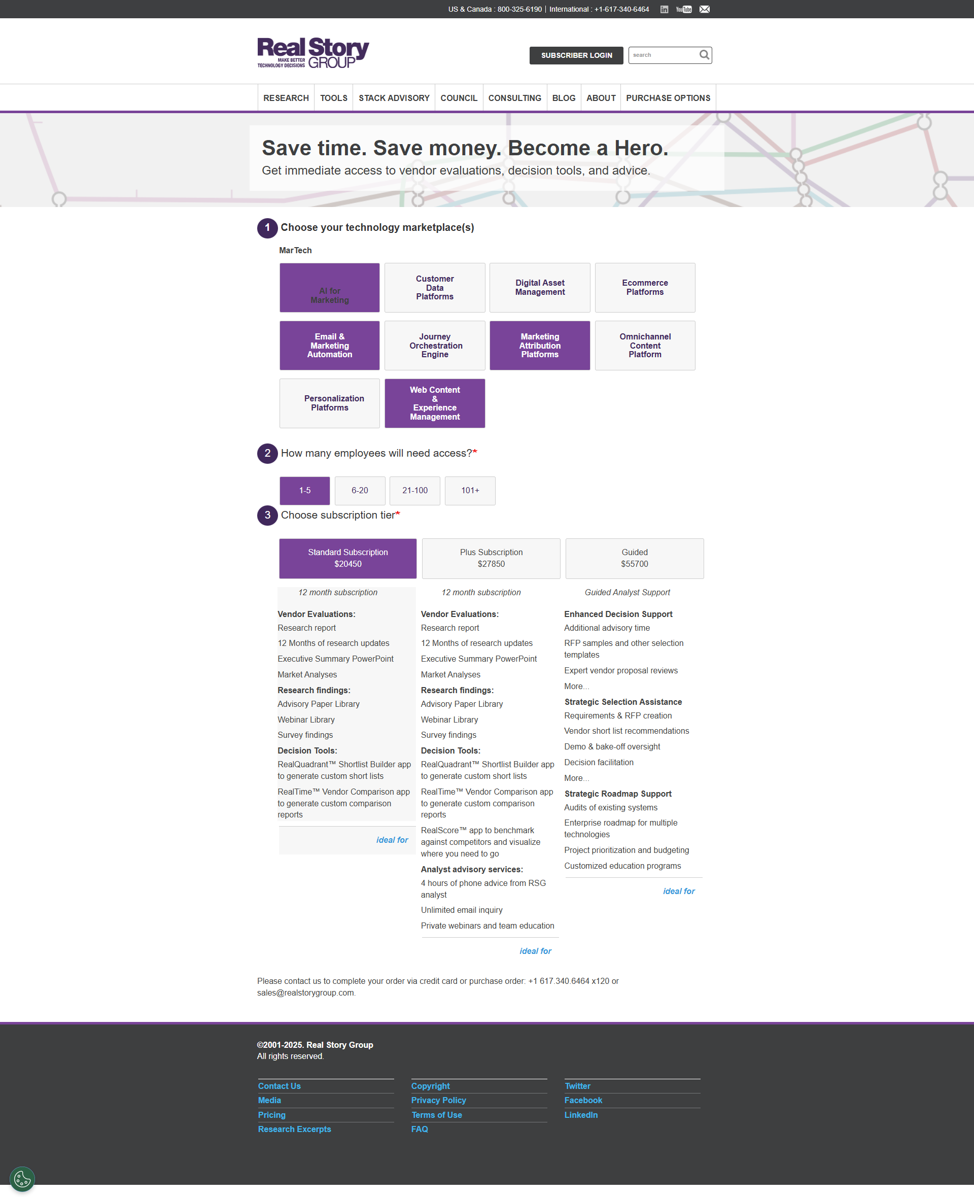Click the International phone number

tap(621, 9)
